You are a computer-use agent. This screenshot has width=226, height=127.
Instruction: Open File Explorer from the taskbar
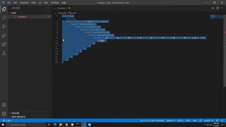tap(61, 125)
